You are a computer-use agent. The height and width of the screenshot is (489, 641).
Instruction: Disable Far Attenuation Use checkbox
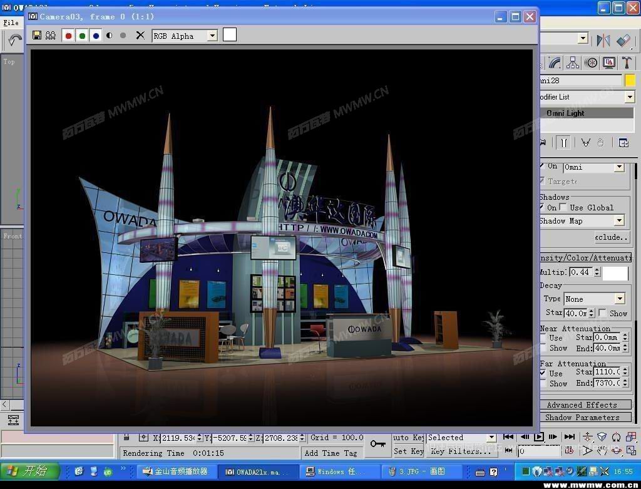tap(543, 373)
